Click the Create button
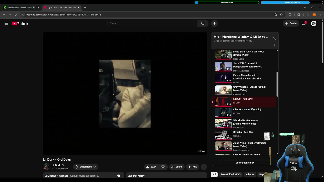Screen dimensions: 324x182 [x=291, y=23]
